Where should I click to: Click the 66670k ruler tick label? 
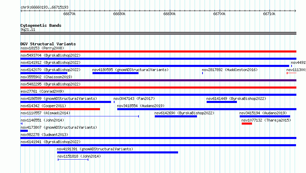tap(69, 14)
